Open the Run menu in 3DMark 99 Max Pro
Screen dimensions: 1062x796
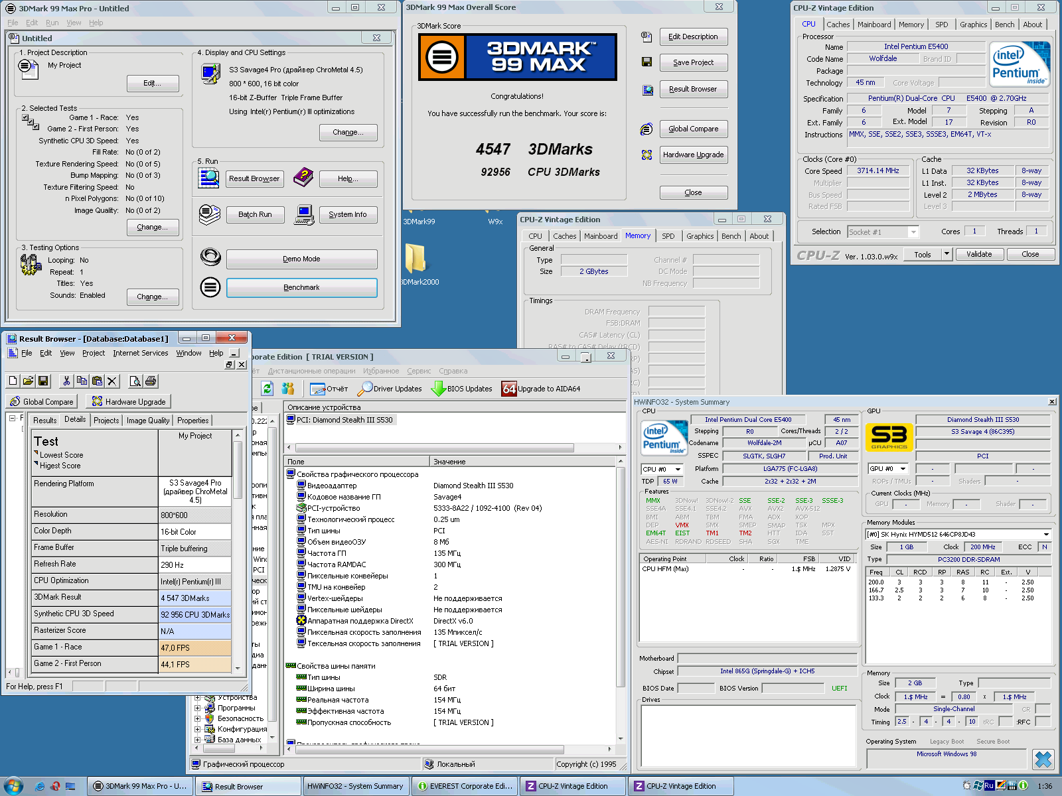click(x=52, y=23)
